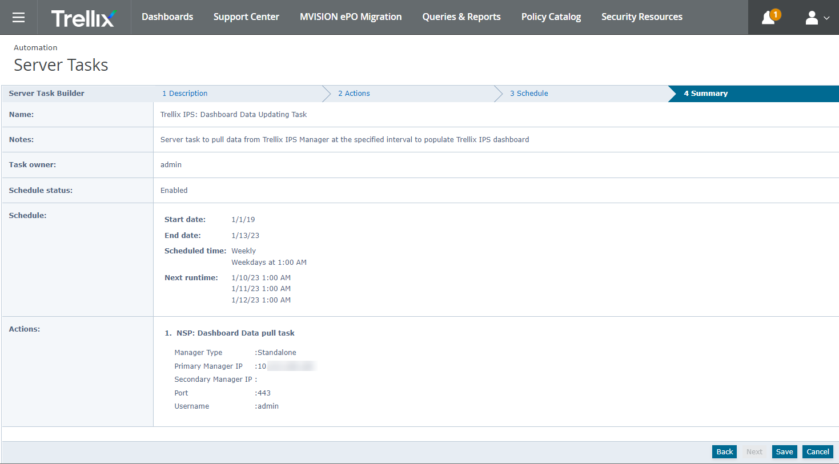Viewport: 839px width, 464px height.
Task: Click the 'Server Task Builder' header label
Action: click(46, 94)
